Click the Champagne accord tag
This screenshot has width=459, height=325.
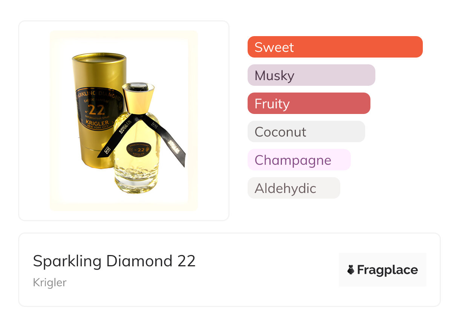click(x=299, y=160)
